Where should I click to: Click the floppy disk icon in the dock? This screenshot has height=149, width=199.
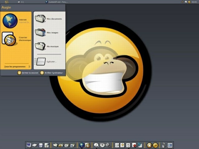41,145
